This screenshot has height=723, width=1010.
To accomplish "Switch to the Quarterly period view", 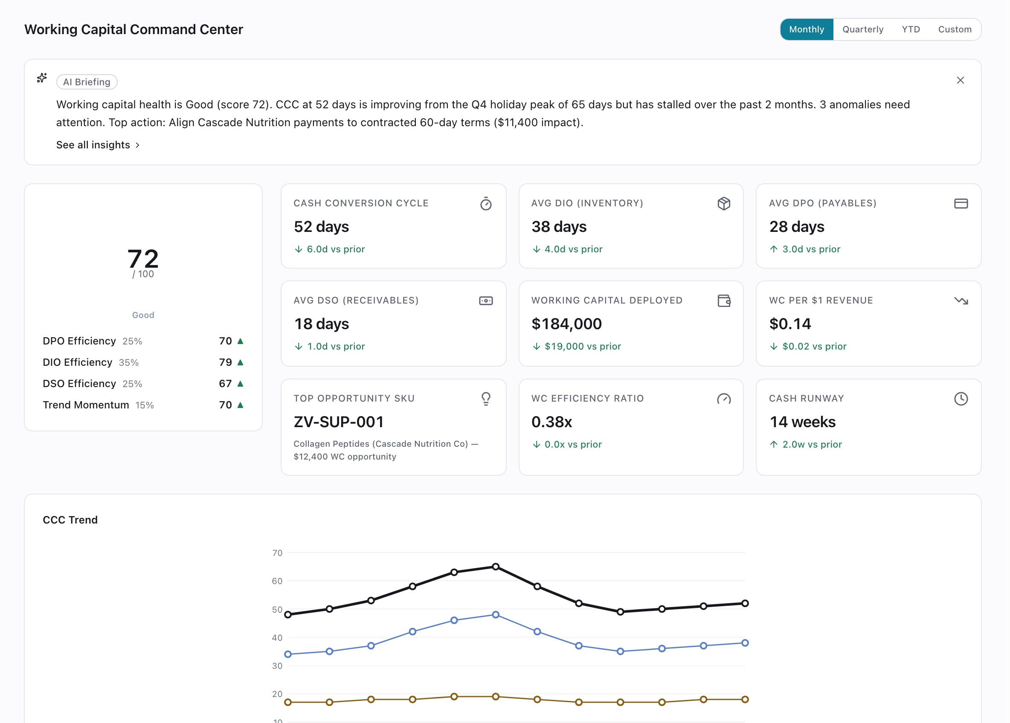I will click(x=862, y=29).
